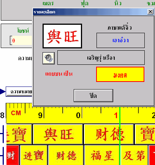Click the ความหมาย button beside blue arrow

pyautogui.click(x=19, y=91)
